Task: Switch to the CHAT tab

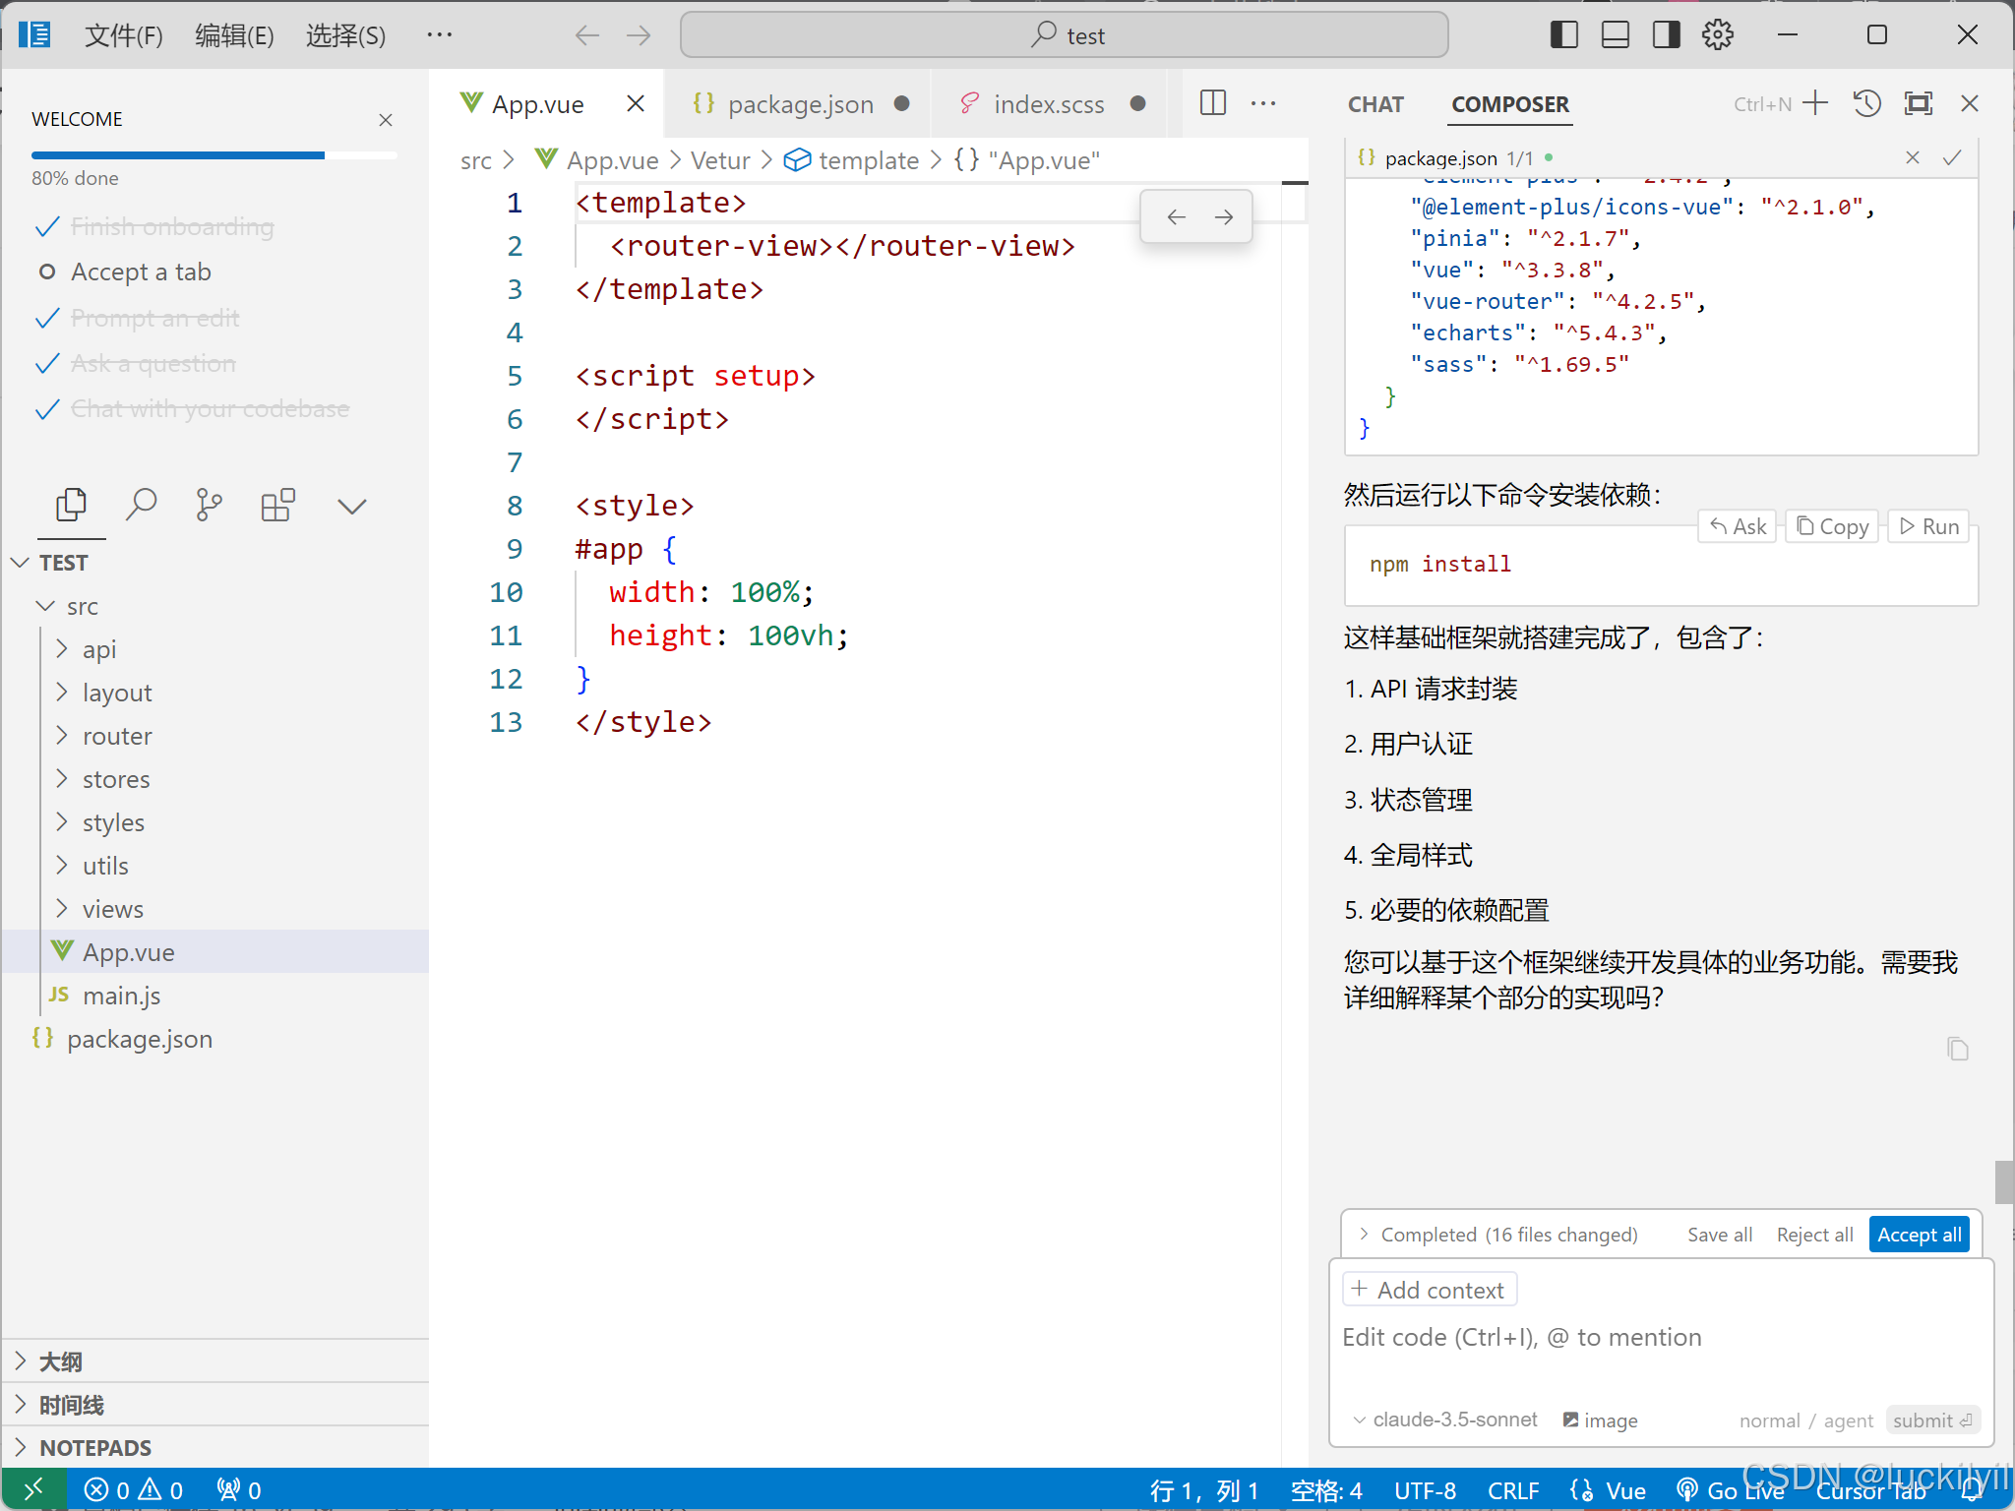Action: tap(1374, 104)
